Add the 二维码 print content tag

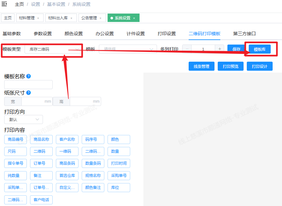coord(41,151)
